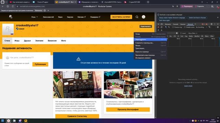Stop recording network log red button
The width and height of the screenshot is (220, 123).
[x=158, y=27]
